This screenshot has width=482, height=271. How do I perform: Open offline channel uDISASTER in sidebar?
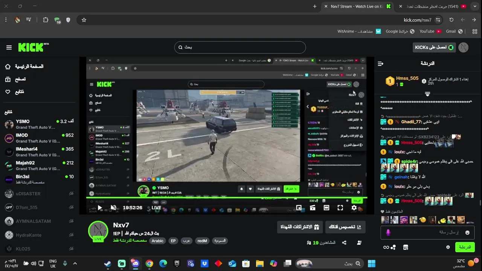click(x=39, y=193)
